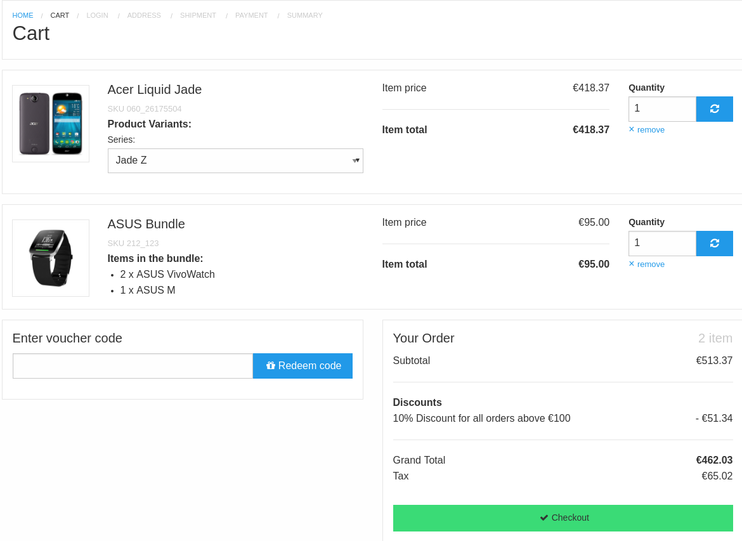The image size is (742, 541).
Task: Open the ASUS watch bundle thumbnail
Action: click(51, 258)
